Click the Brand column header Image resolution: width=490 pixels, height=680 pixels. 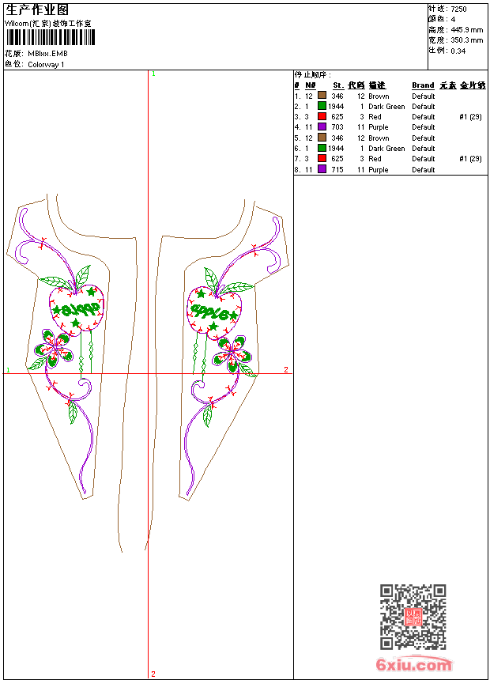pos(423,85)
